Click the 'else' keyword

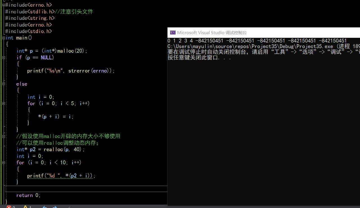[22, 84]
